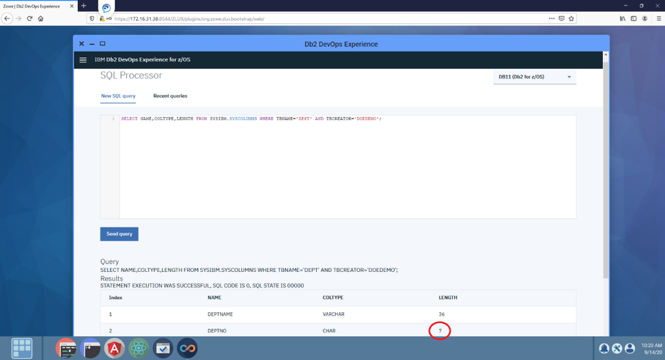Open the Angular sample app icon
Image resolution: width=665 pixels, height=360 pixels.
(114, 348)
